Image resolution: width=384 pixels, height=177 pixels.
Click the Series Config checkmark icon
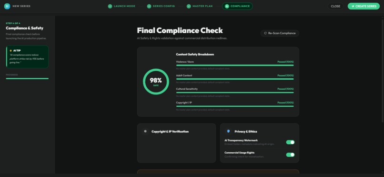[149, 6]
